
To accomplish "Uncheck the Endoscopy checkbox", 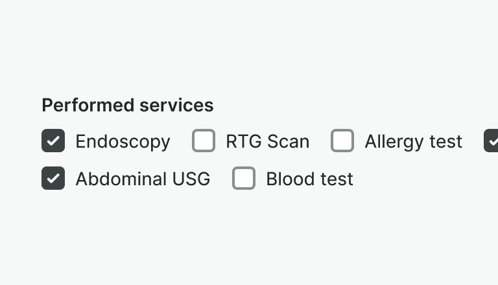I will coord(53,141).
